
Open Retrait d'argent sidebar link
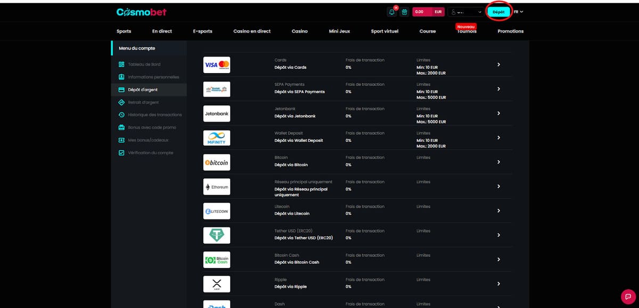pos(143,102)
